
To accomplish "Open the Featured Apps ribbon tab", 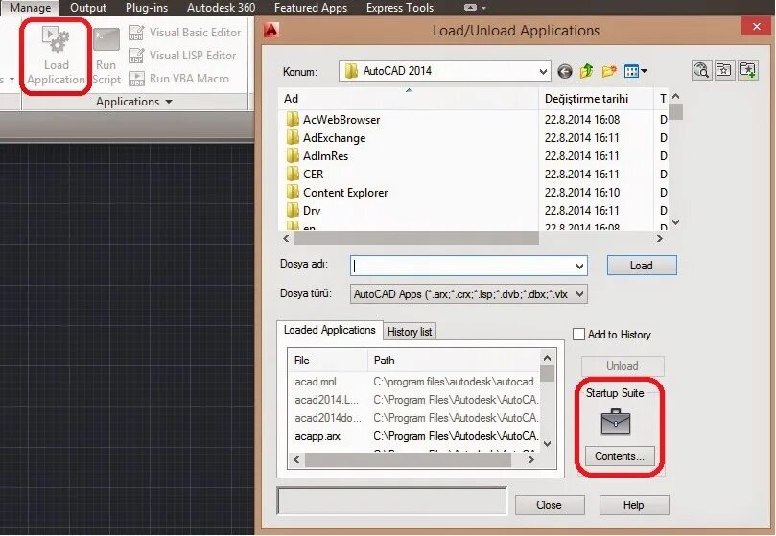I will (311, 8).
